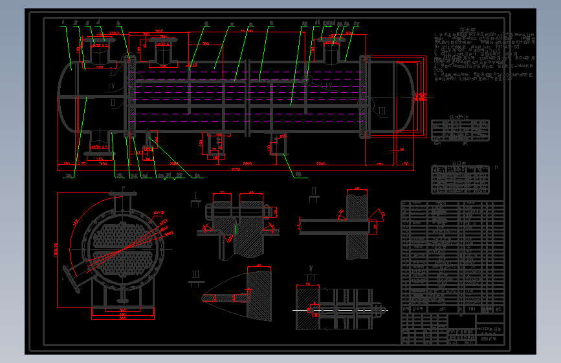
Task: Pick part balloon number 10
Action: point(305,24)
